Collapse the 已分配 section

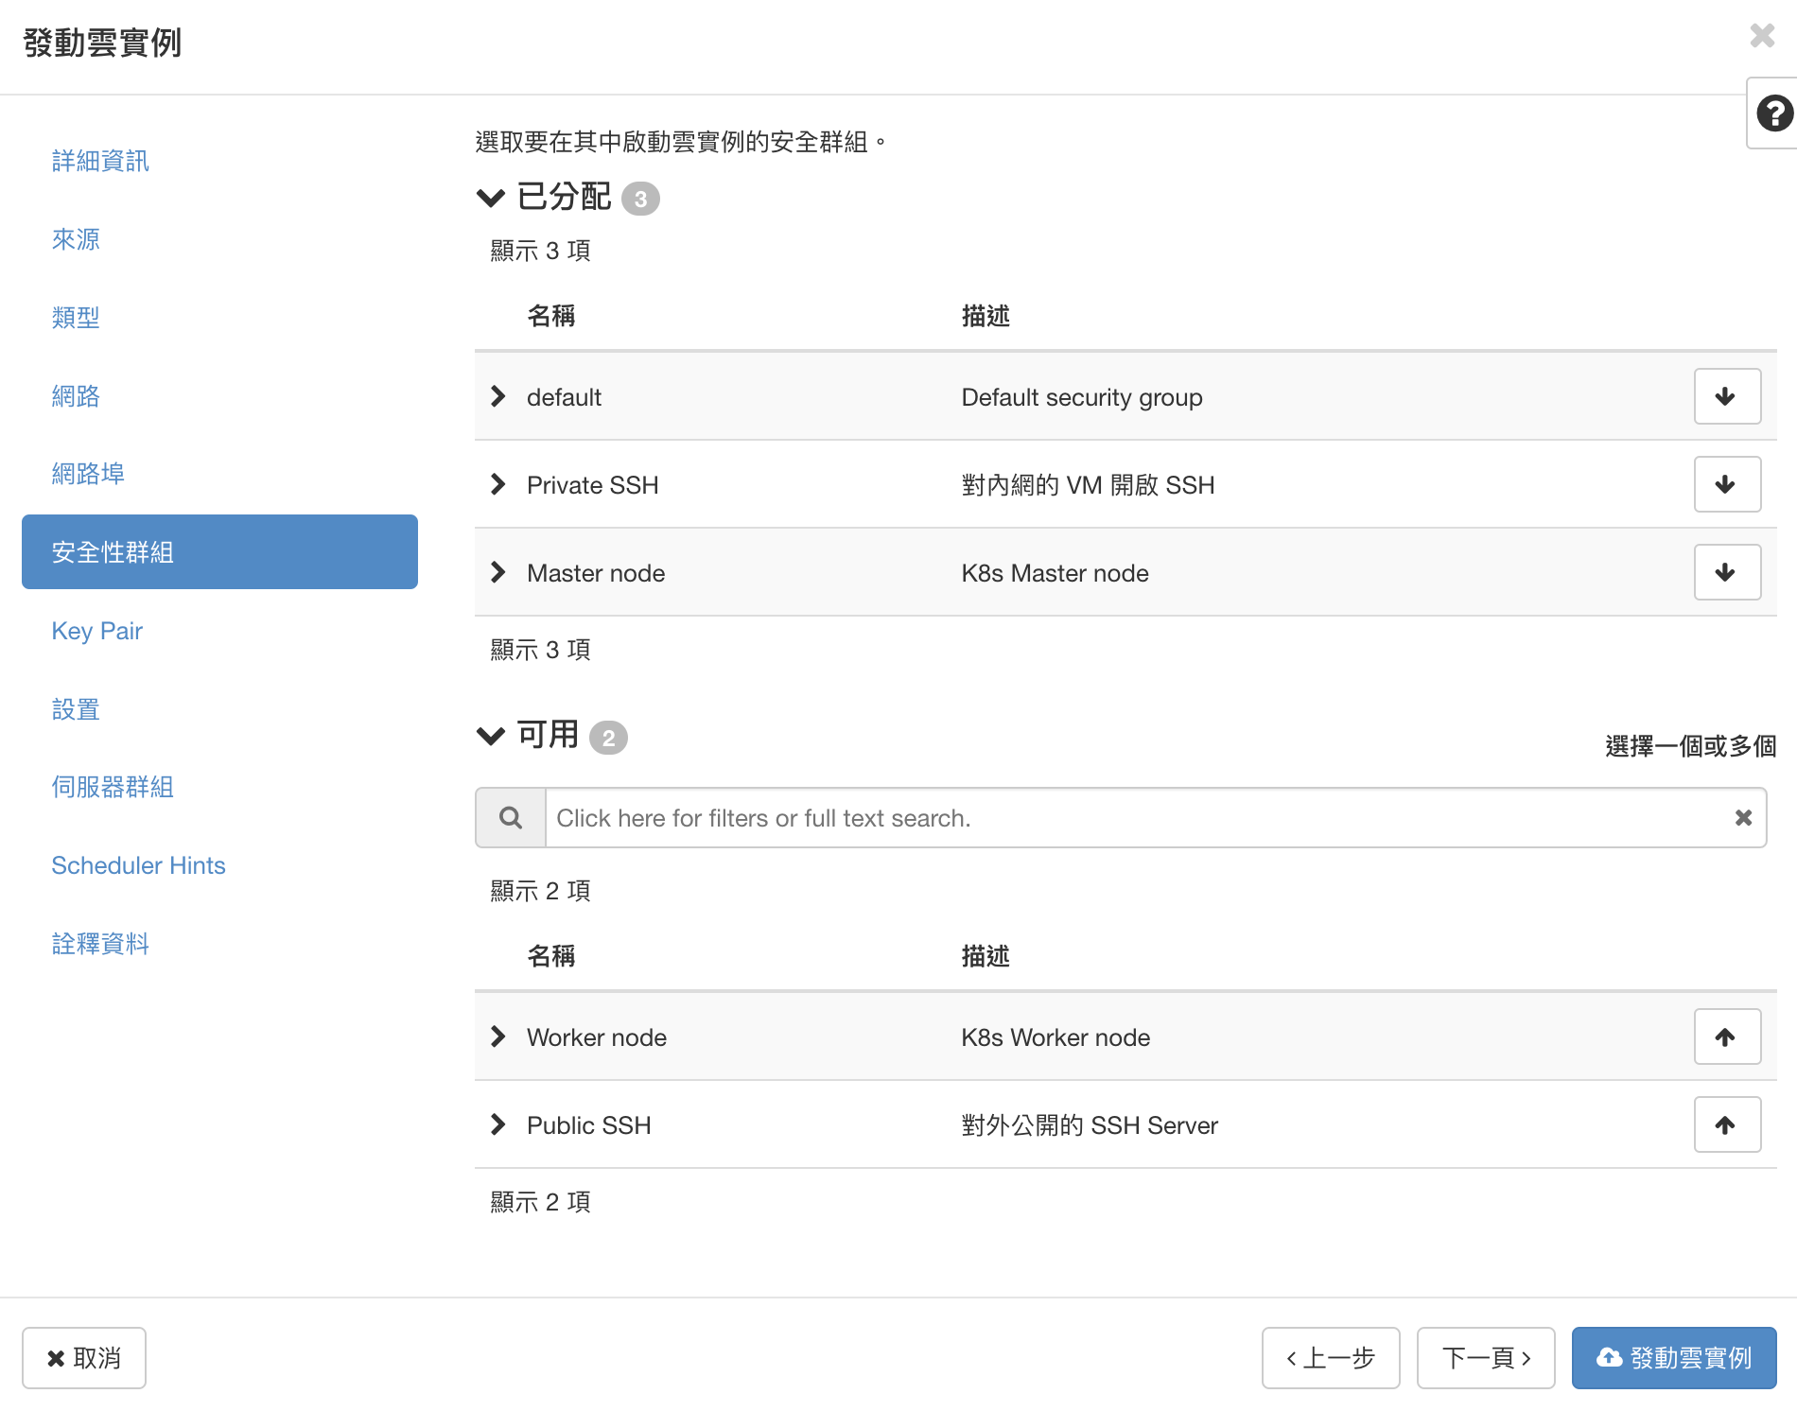[490, 198]
